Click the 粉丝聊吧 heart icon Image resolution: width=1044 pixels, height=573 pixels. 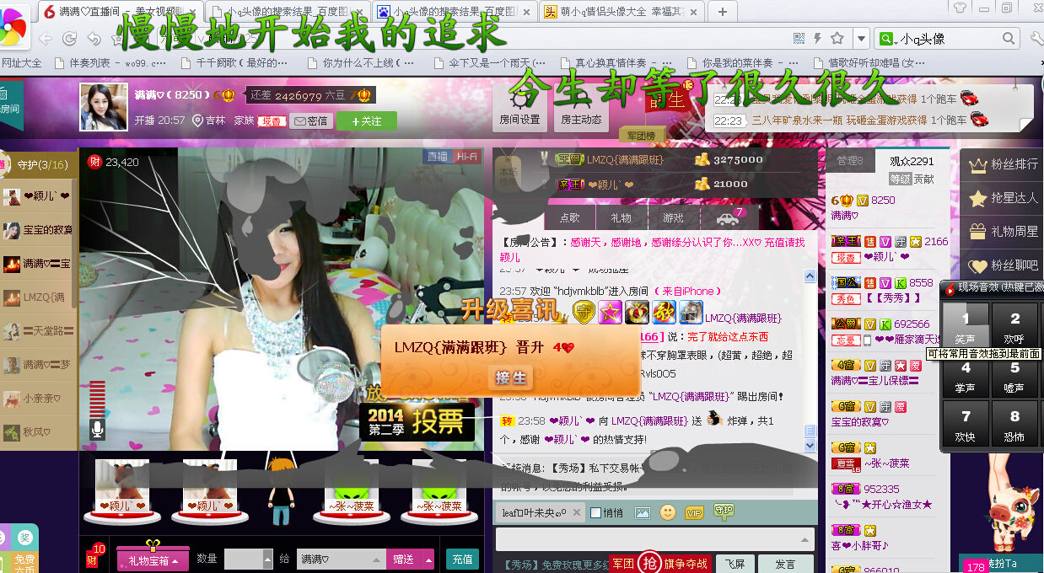point(978,266)
